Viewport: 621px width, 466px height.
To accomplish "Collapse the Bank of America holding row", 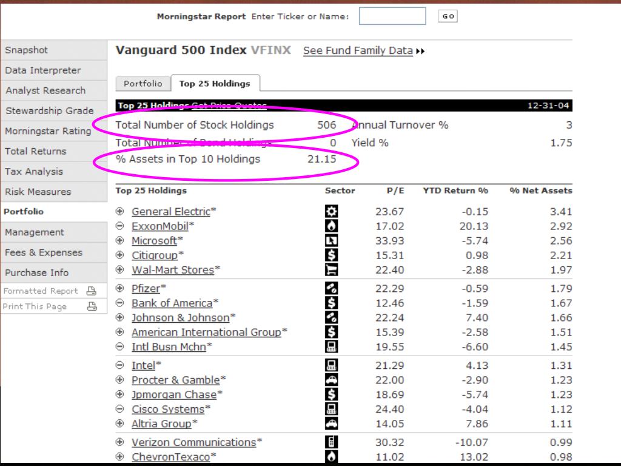I will 119,303.
